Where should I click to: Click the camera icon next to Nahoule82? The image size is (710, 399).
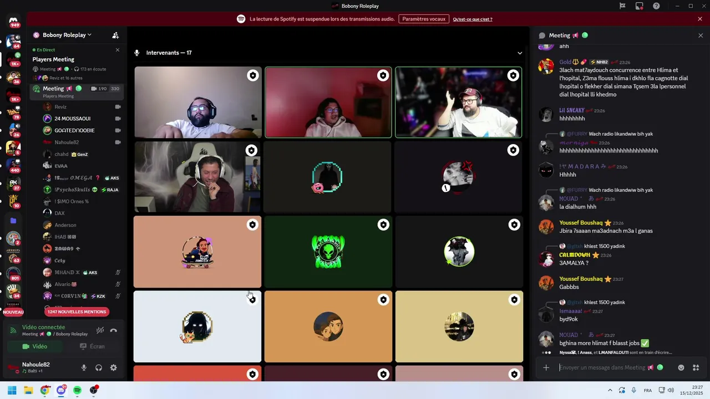pos(118,142)
